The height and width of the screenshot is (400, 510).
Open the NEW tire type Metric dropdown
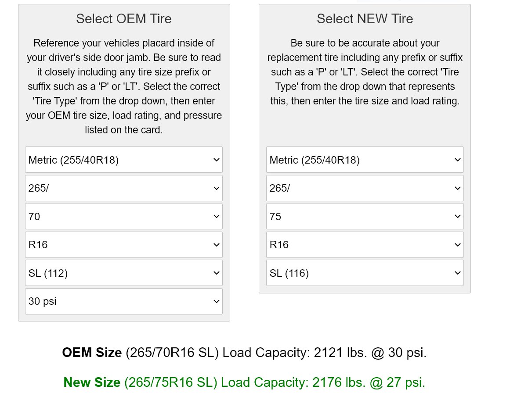[365, 160]
